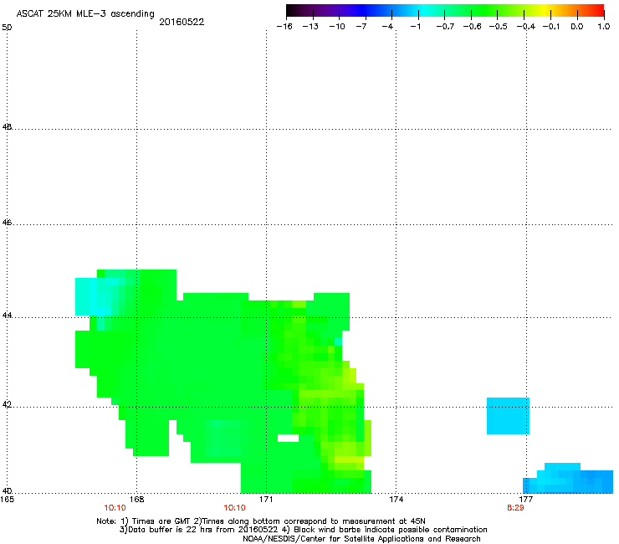Viewport: 619px width, 544px height.
Task: Click red time 10:10 near longitude 168
Action: tap(115, 508)
